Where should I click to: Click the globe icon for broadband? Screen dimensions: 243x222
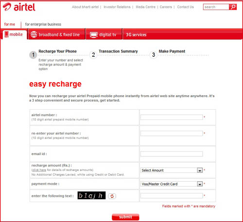pyautogui.click(x=34, y=34)
